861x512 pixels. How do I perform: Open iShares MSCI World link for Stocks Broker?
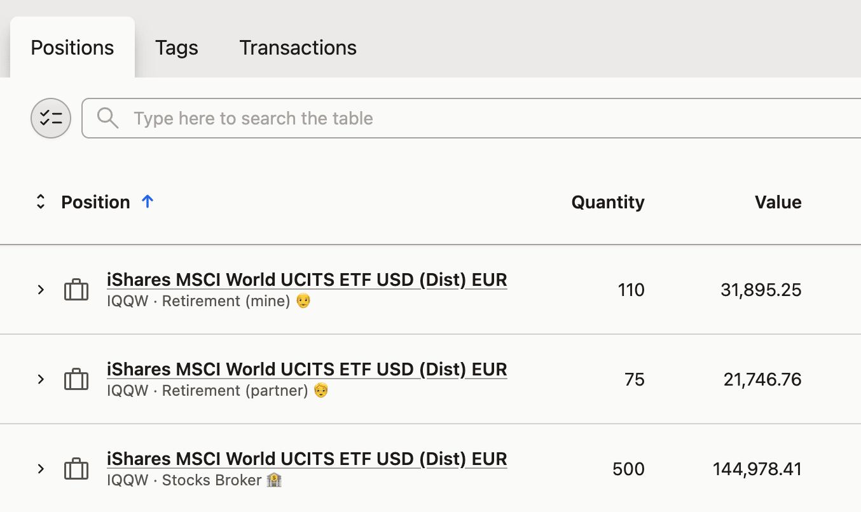click(x=307, y=459)
